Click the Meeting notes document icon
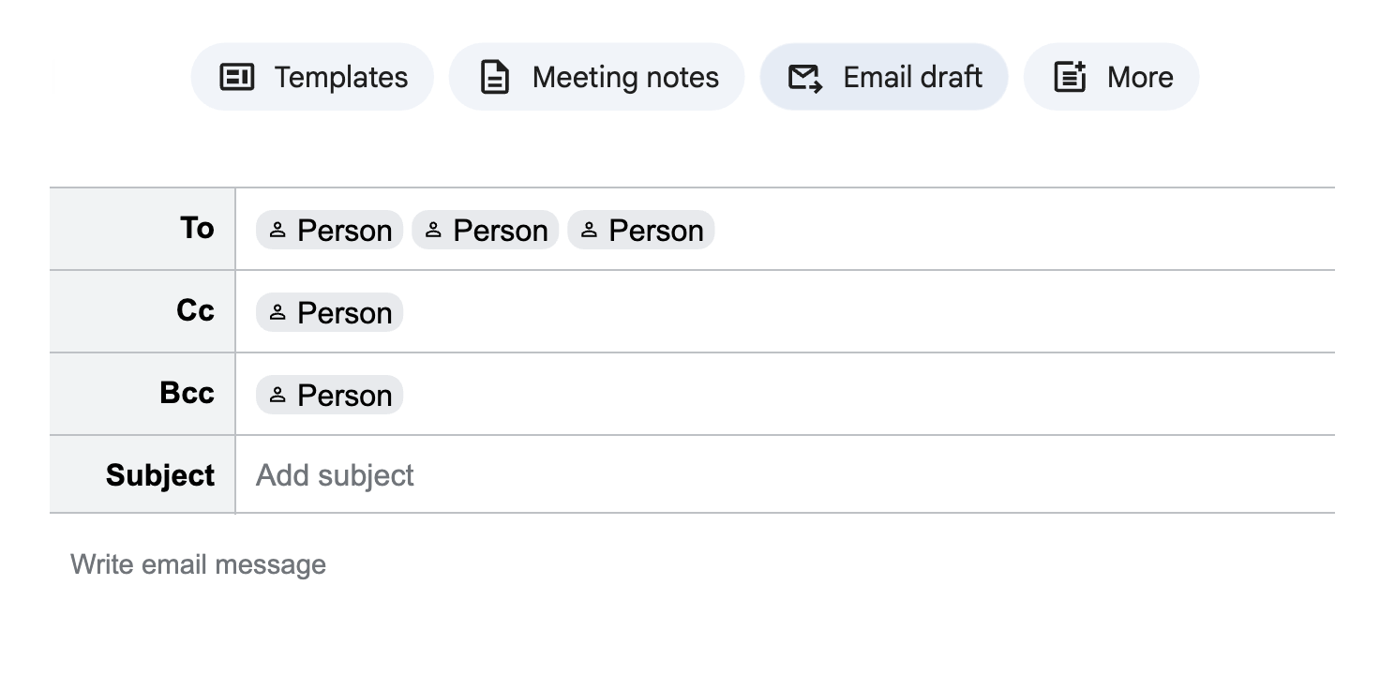Viewport: 1380px width, 690px height. (494, 77)
